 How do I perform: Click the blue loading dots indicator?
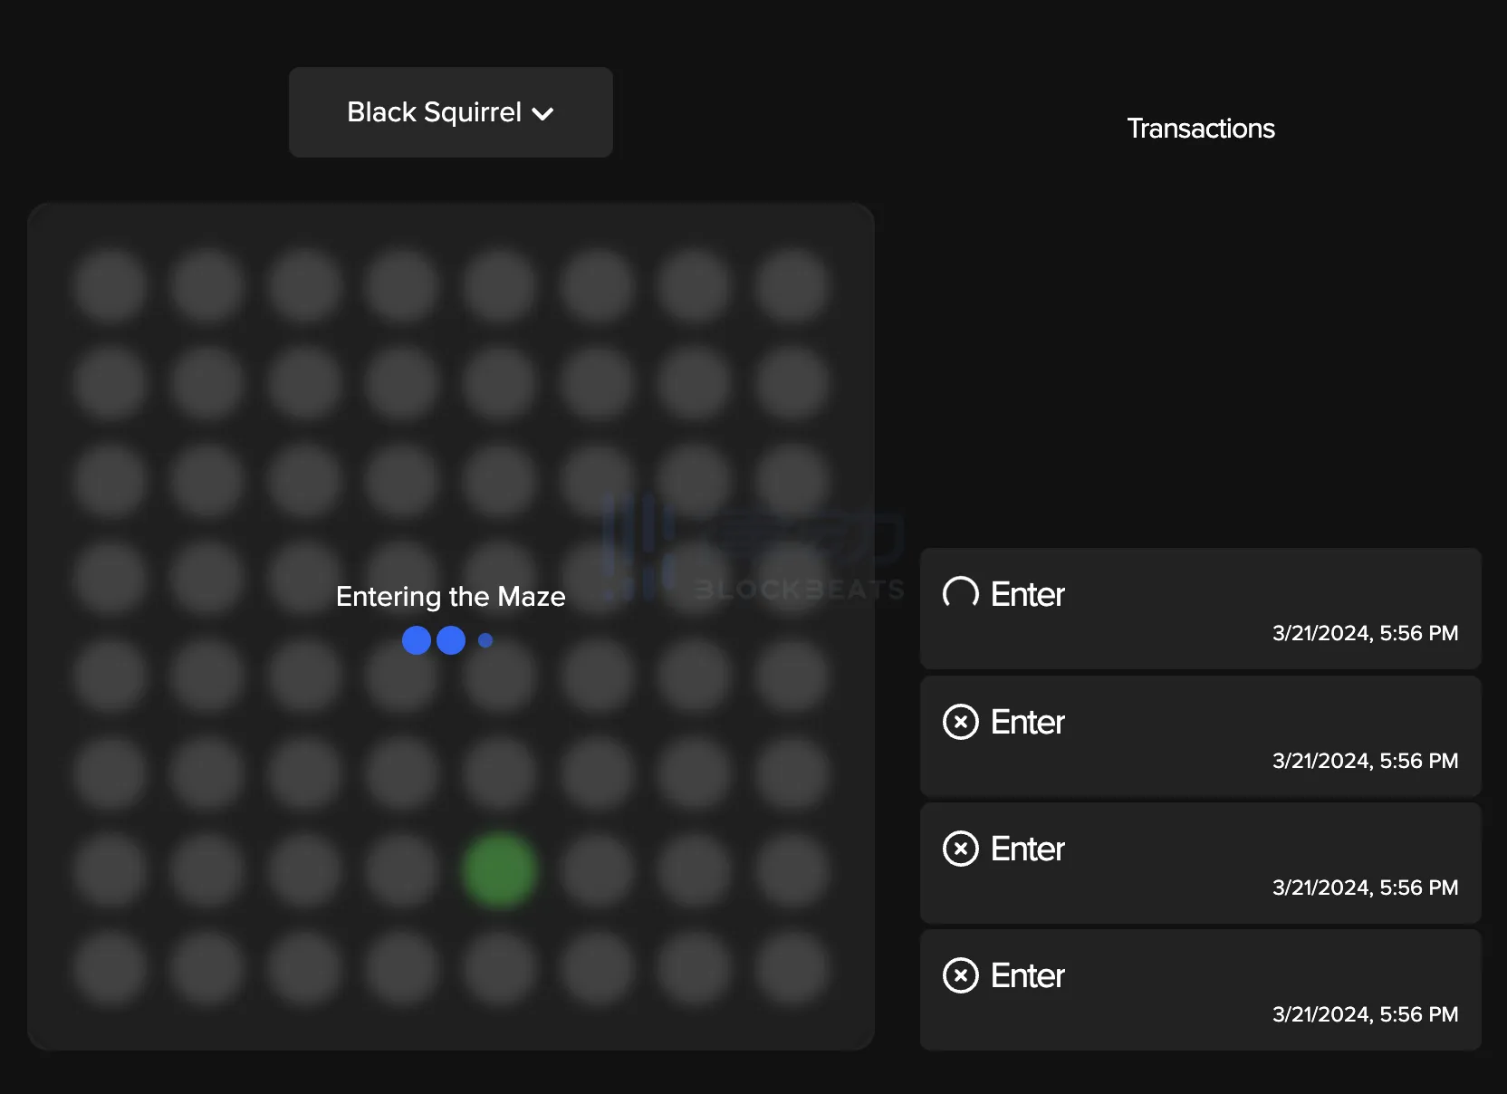447,640
